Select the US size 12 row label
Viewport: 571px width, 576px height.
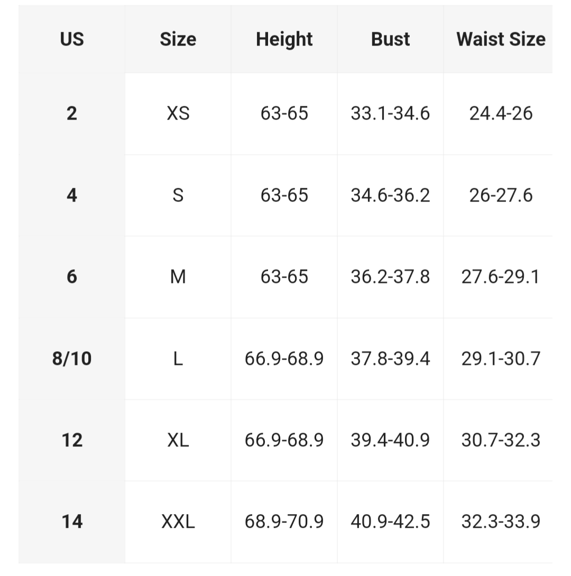click(x=72, y=440)
